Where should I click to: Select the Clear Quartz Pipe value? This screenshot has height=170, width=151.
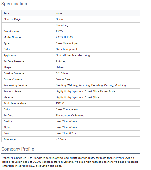(x=66, y=43)
